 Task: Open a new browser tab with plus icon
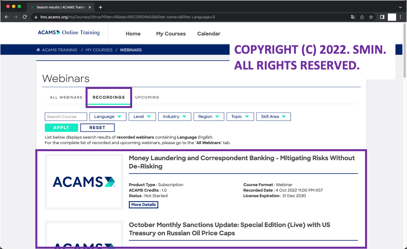click(x=100, y=7)
